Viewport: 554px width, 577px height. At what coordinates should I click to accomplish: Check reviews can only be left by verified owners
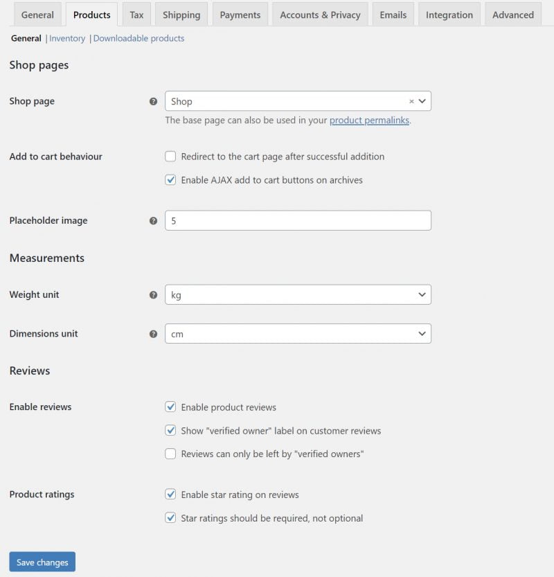pyautogui.click(x=170, y=454)
